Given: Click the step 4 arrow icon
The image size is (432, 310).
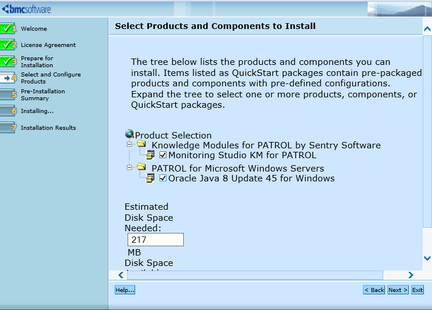Looking at the screenshot, I should 8,78.
